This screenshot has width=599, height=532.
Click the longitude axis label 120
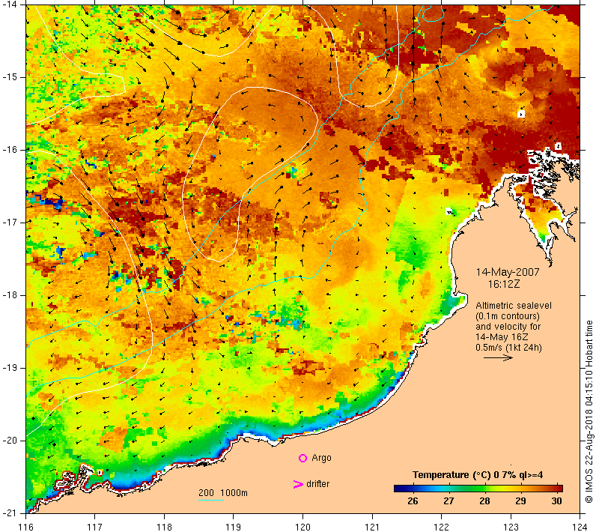pyautogui.click(x=302, y=527)
